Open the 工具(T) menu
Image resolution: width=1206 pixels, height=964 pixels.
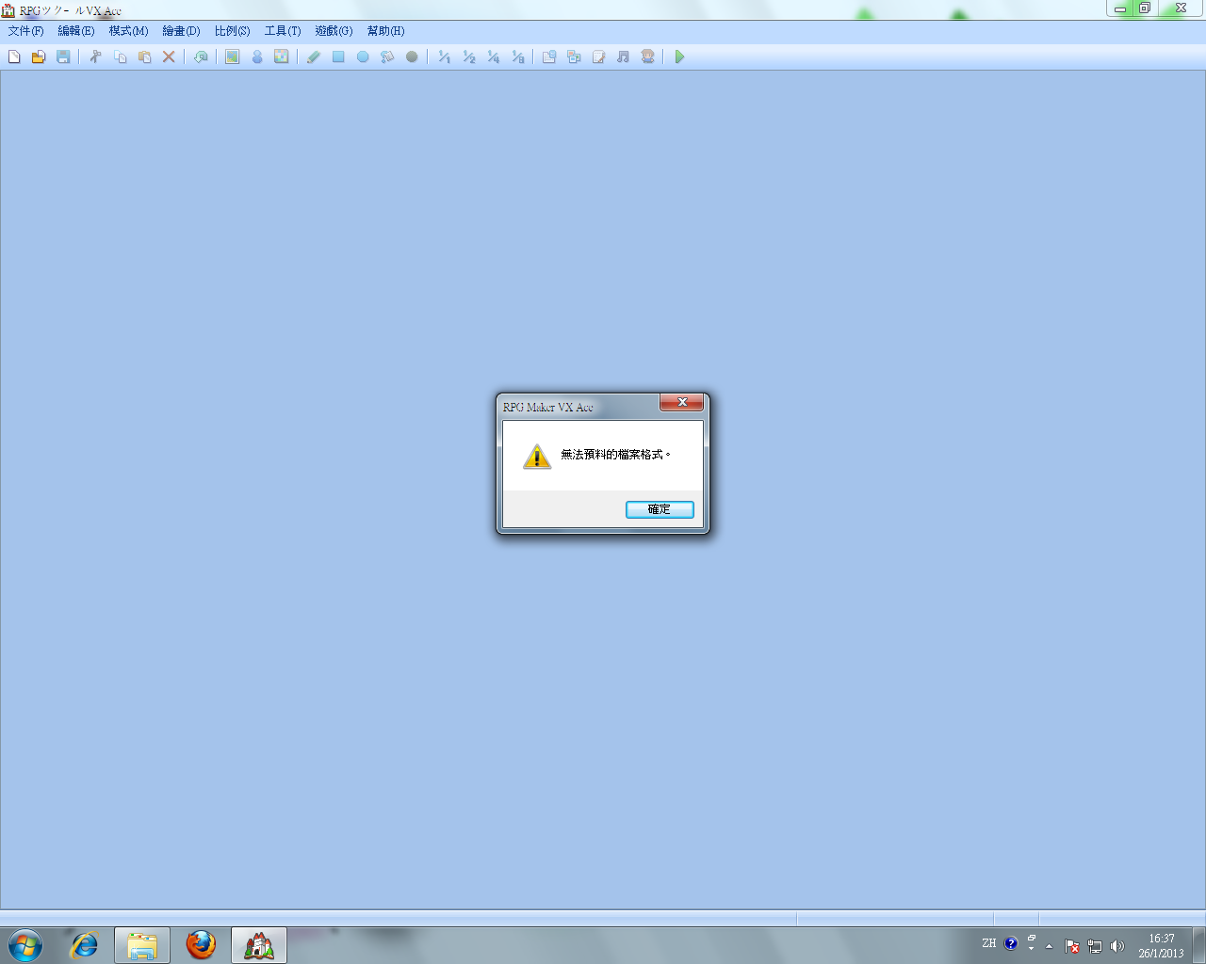[283, 31]
